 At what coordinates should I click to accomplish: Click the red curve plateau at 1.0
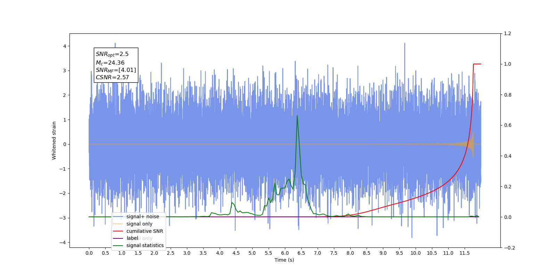pyautogui.click(x=477, y=64)
